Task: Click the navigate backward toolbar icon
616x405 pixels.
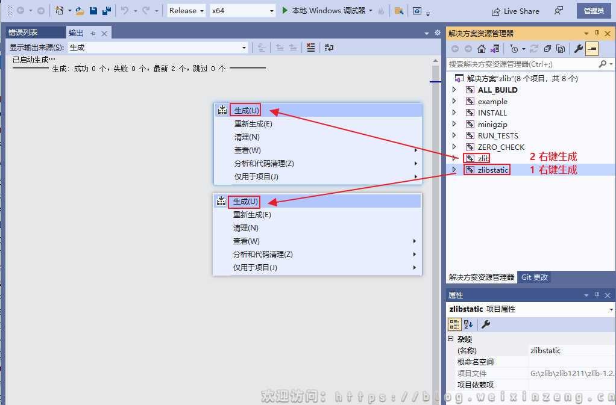Action: coord(20,11)
